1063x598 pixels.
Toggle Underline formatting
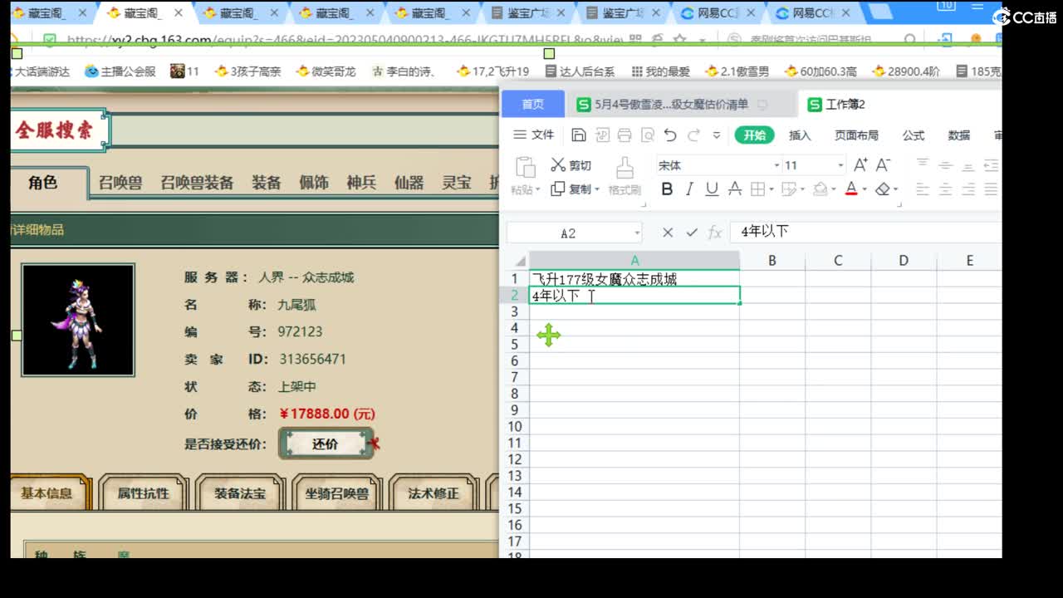712,189
